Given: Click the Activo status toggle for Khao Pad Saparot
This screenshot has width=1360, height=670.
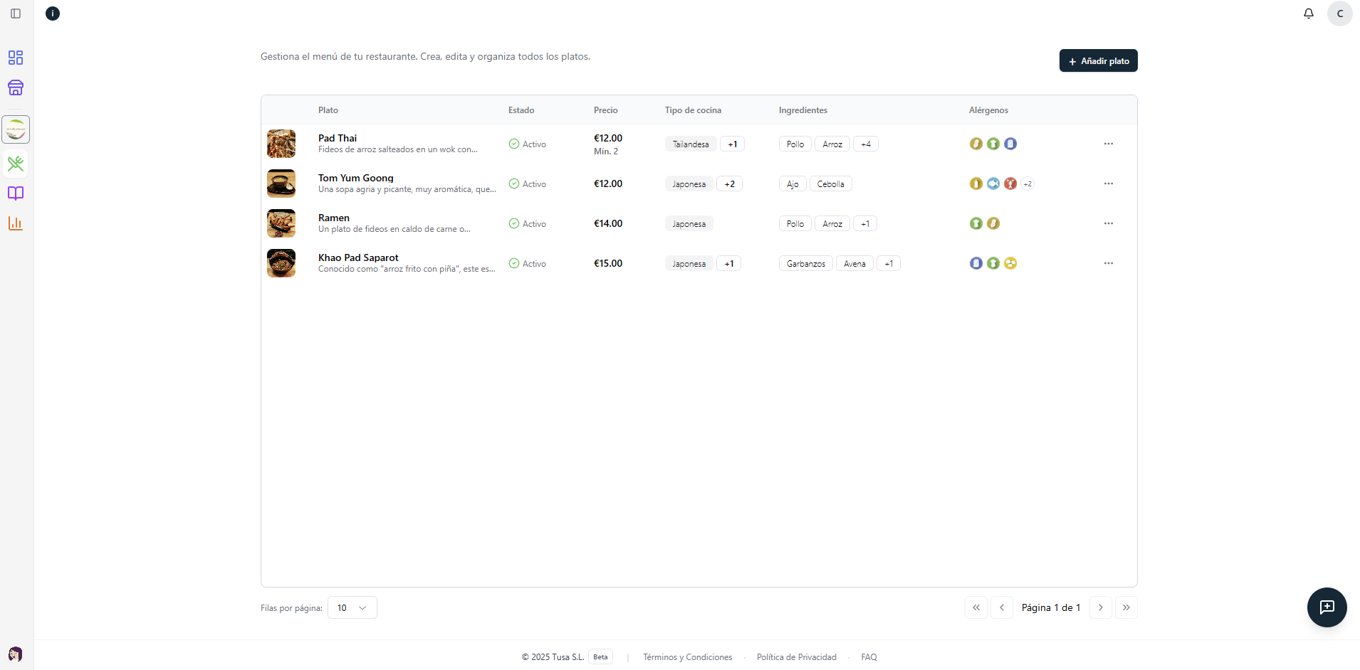Looking at the screenshot, I should click(527, 263).
